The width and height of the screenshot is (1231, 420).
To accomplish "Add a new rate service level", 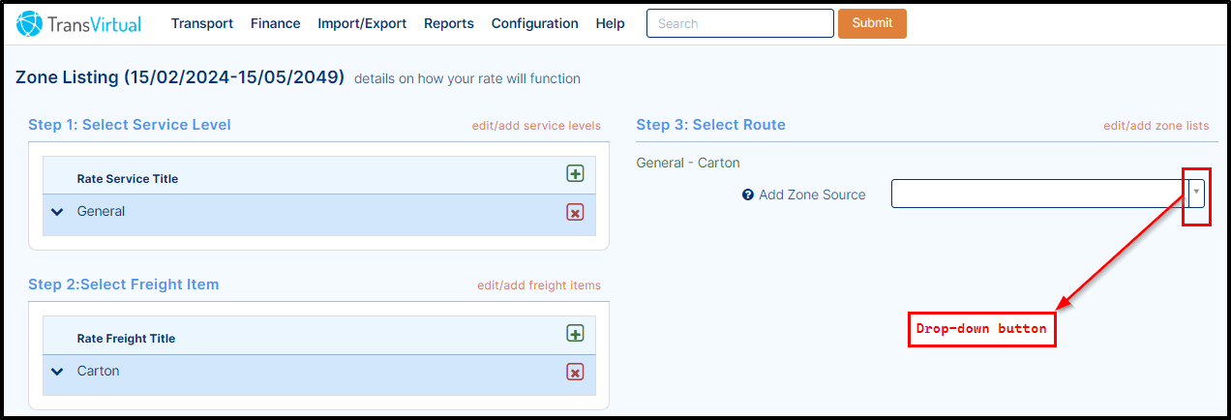I will [575, 174].
